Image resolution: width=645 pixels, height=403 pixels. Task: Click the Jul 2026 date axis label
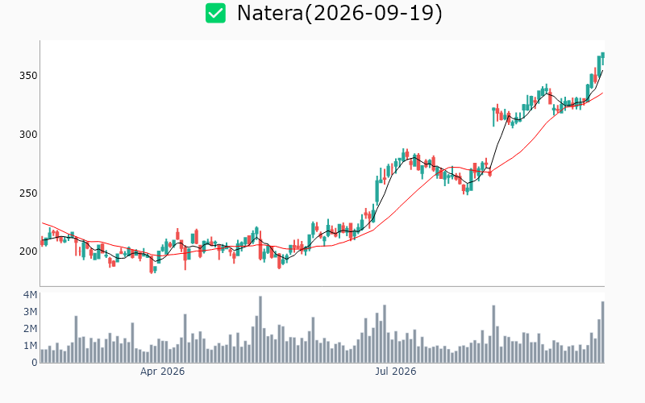395,372
